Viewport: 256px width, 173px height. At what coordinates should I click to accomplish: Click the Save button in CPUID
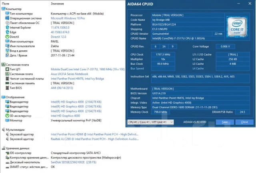tap(225, 122)
